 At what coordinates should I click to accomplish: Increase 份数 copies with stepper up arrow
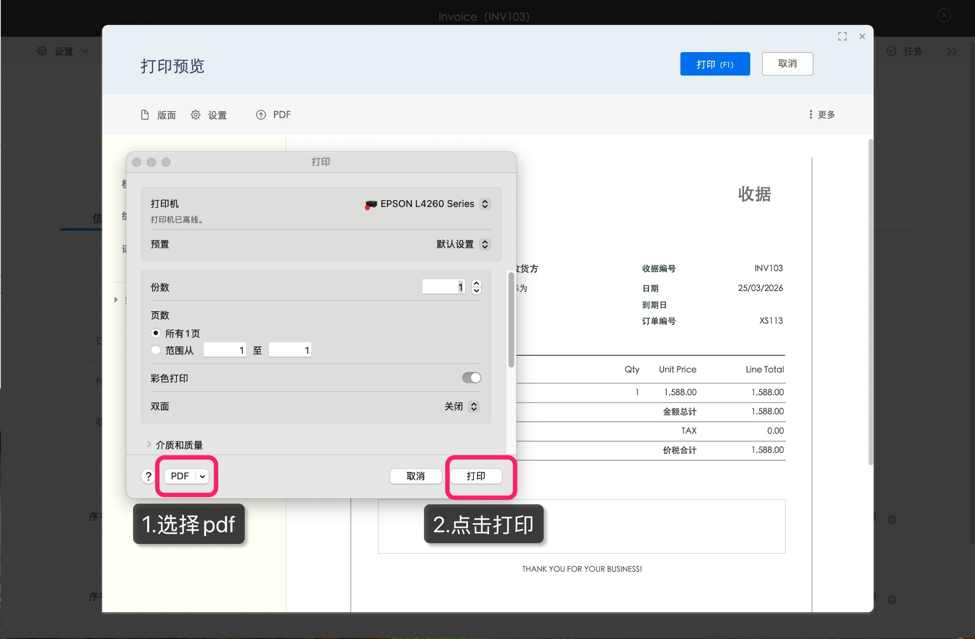pos(476,283)
